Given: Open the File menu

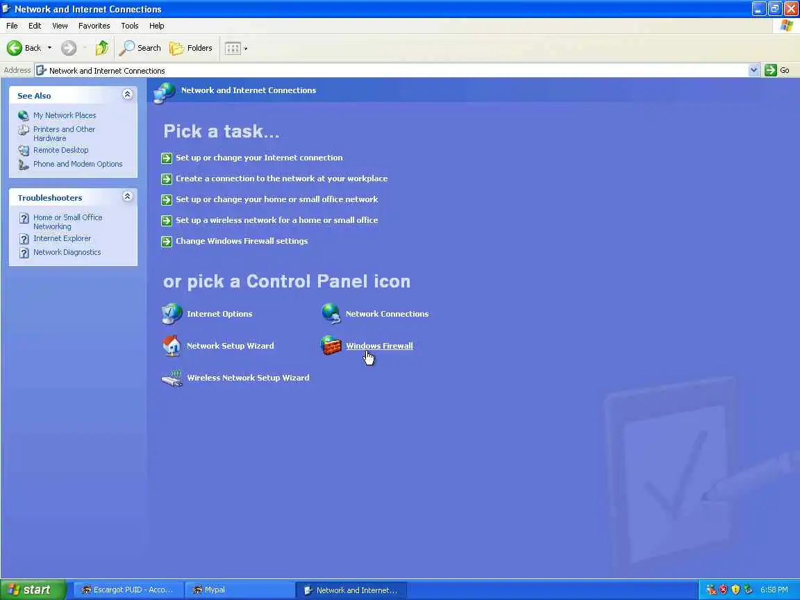Looking at the screenshot, I should [12, 26].
